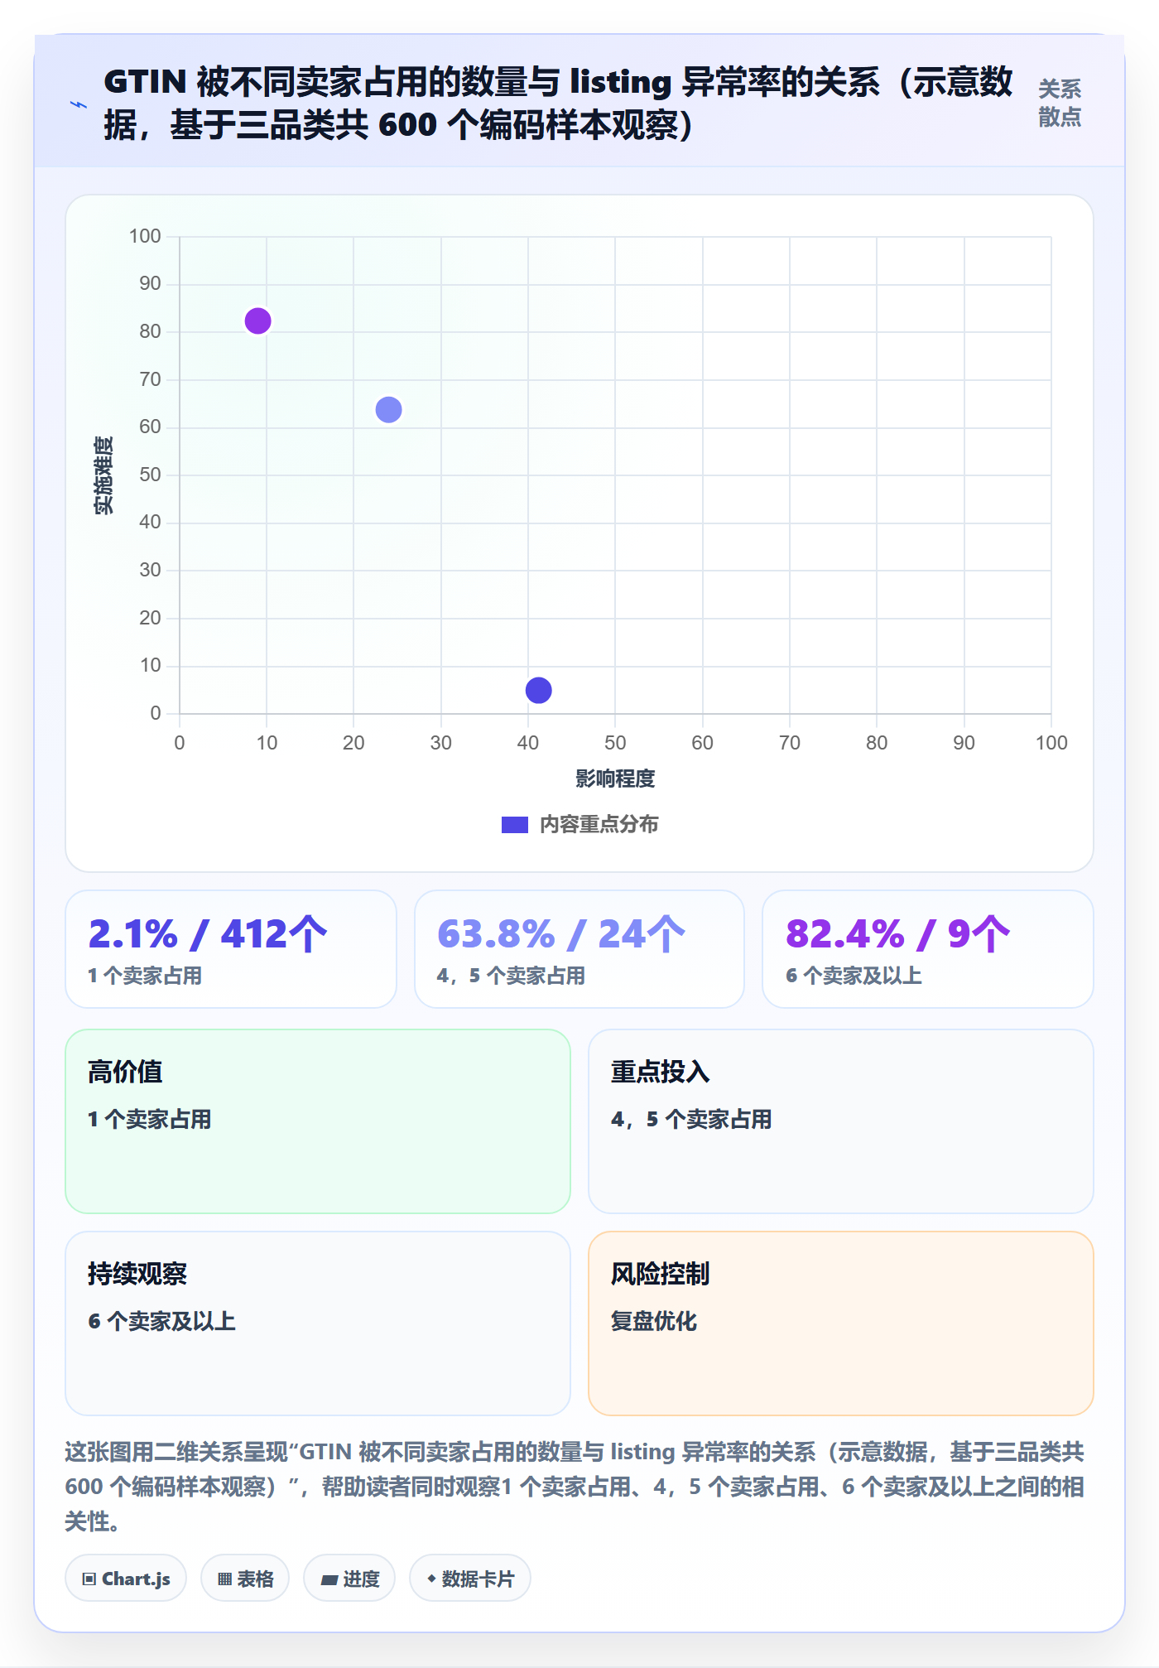Click the Chart.js chip's square icon
Image resolution: width=1159 pixels, height=1668 pixels.
pos(89,1579)
